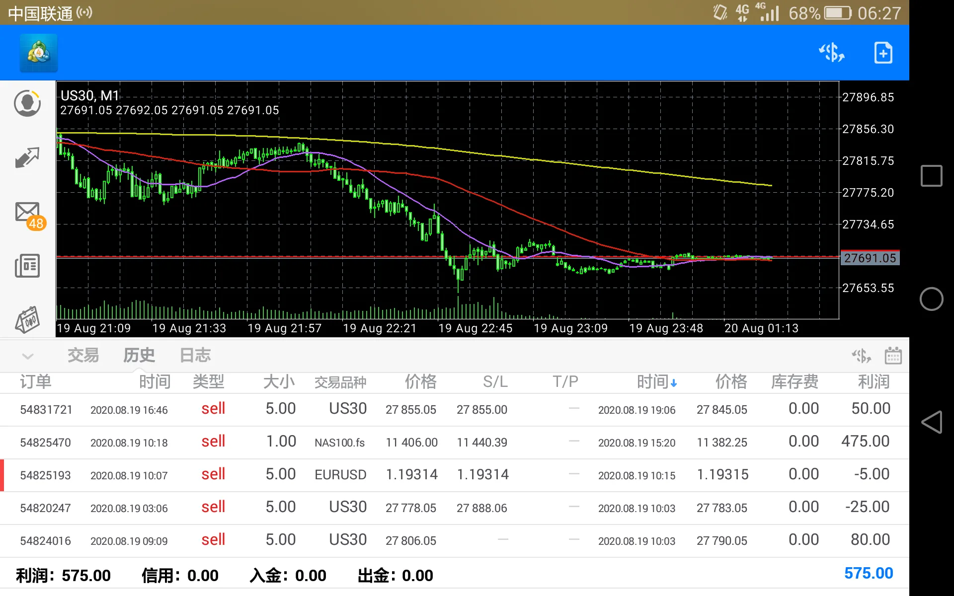The height and width of the screenshot is (596, 954).
Task: Click the 利润: 575.00 summary text
Action: [x=63, y=575]
